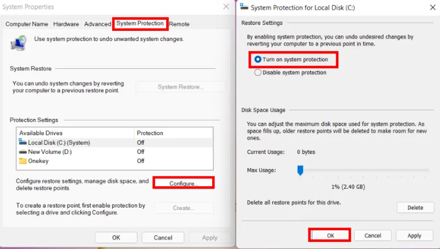
Task: Click the Max Usage slider handle
Action: pos(300,171)
